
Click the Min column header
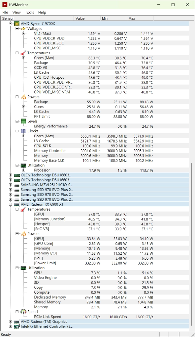click(114, 18)
